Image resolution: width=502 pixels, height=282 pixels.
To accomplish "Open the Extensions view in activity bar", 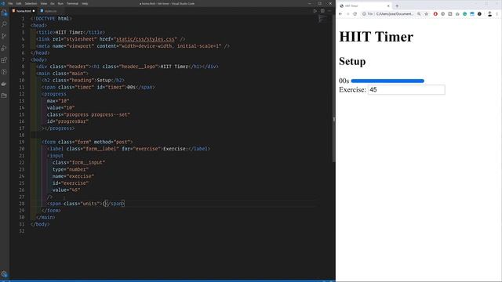I will tap(4, 60).
